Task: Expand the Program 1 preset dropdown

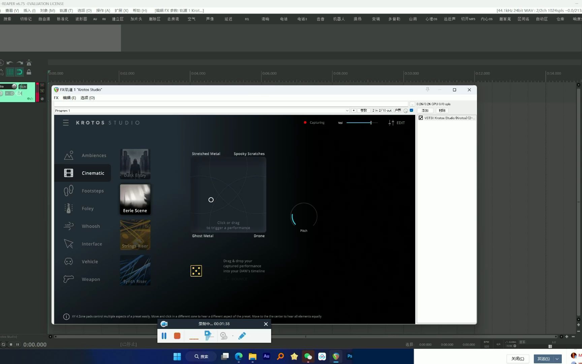Action: [x=347, y=111]
